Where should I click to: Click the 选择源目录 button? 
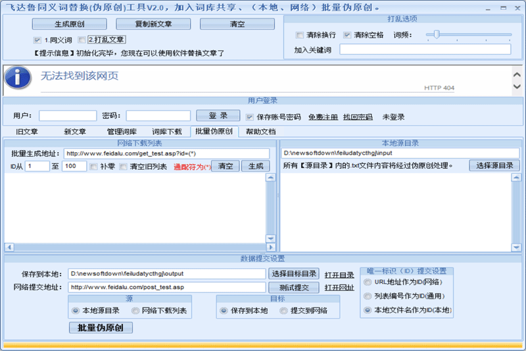coord(494,165)
